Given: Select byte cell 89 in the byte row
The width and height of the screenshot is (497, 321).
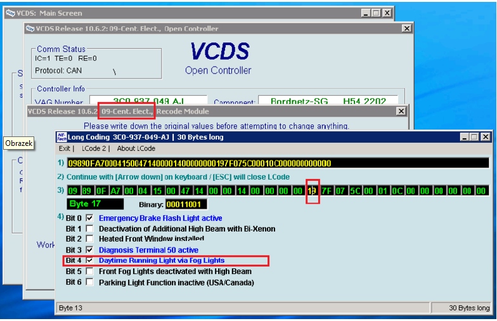Looking at the screenshot, I should pyautogui.click(x=86, y=191).
